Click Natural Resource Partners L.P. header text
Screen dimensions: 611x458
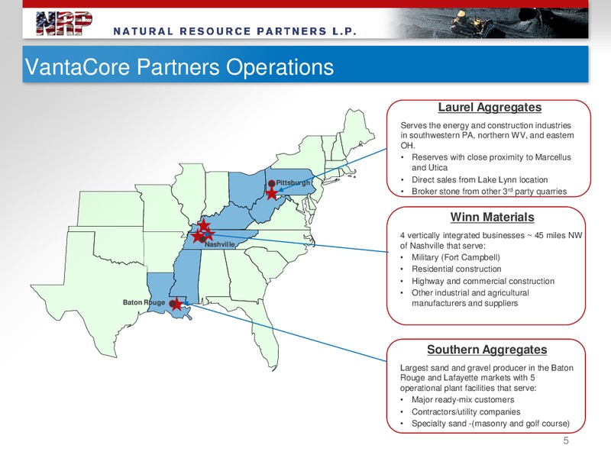click(235, 31)
